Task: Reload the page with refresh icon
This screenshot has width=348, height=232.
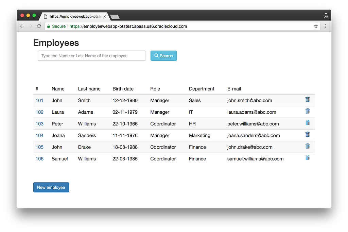Action: click(x=39, y=26)
